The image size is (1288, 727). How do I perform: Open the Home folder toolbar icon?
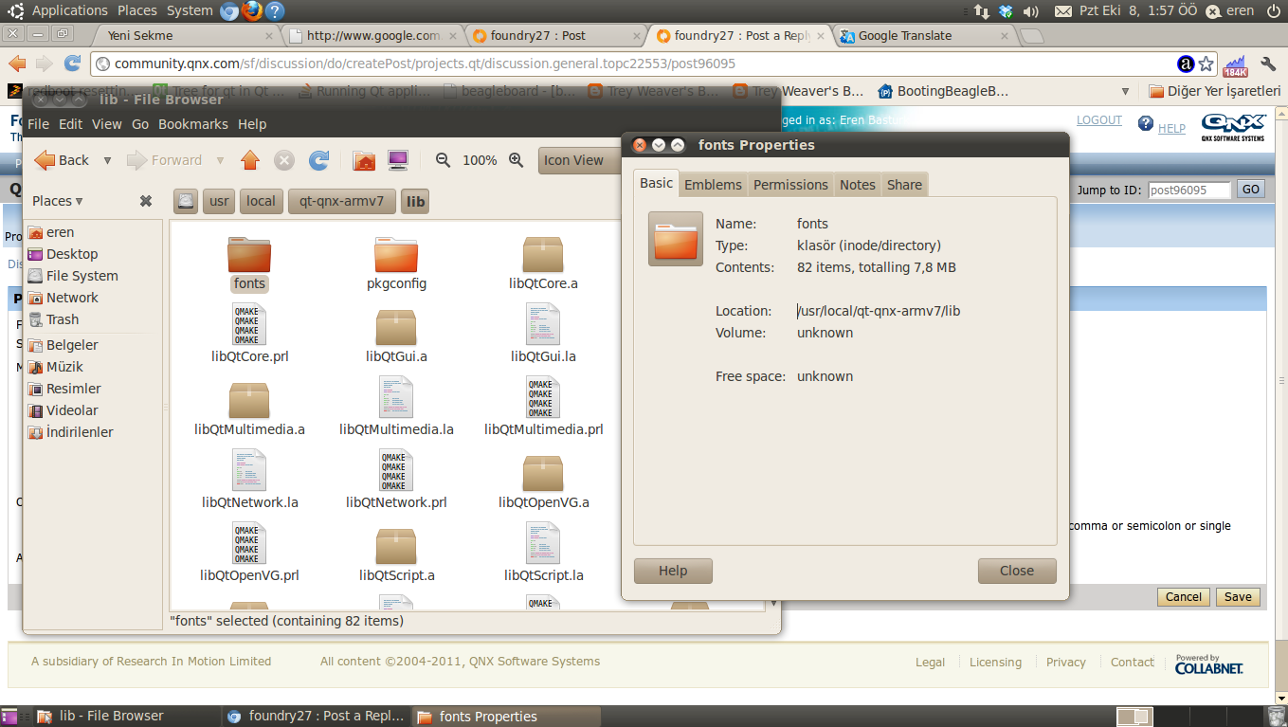point(364,160)
